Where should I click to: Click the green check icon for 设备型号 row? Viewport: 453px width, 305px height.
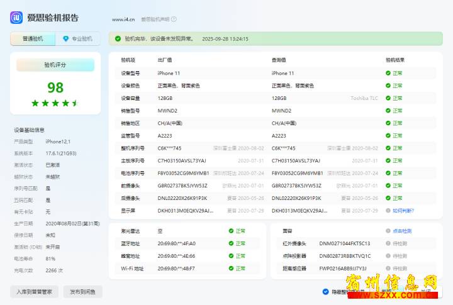(388, 73)
